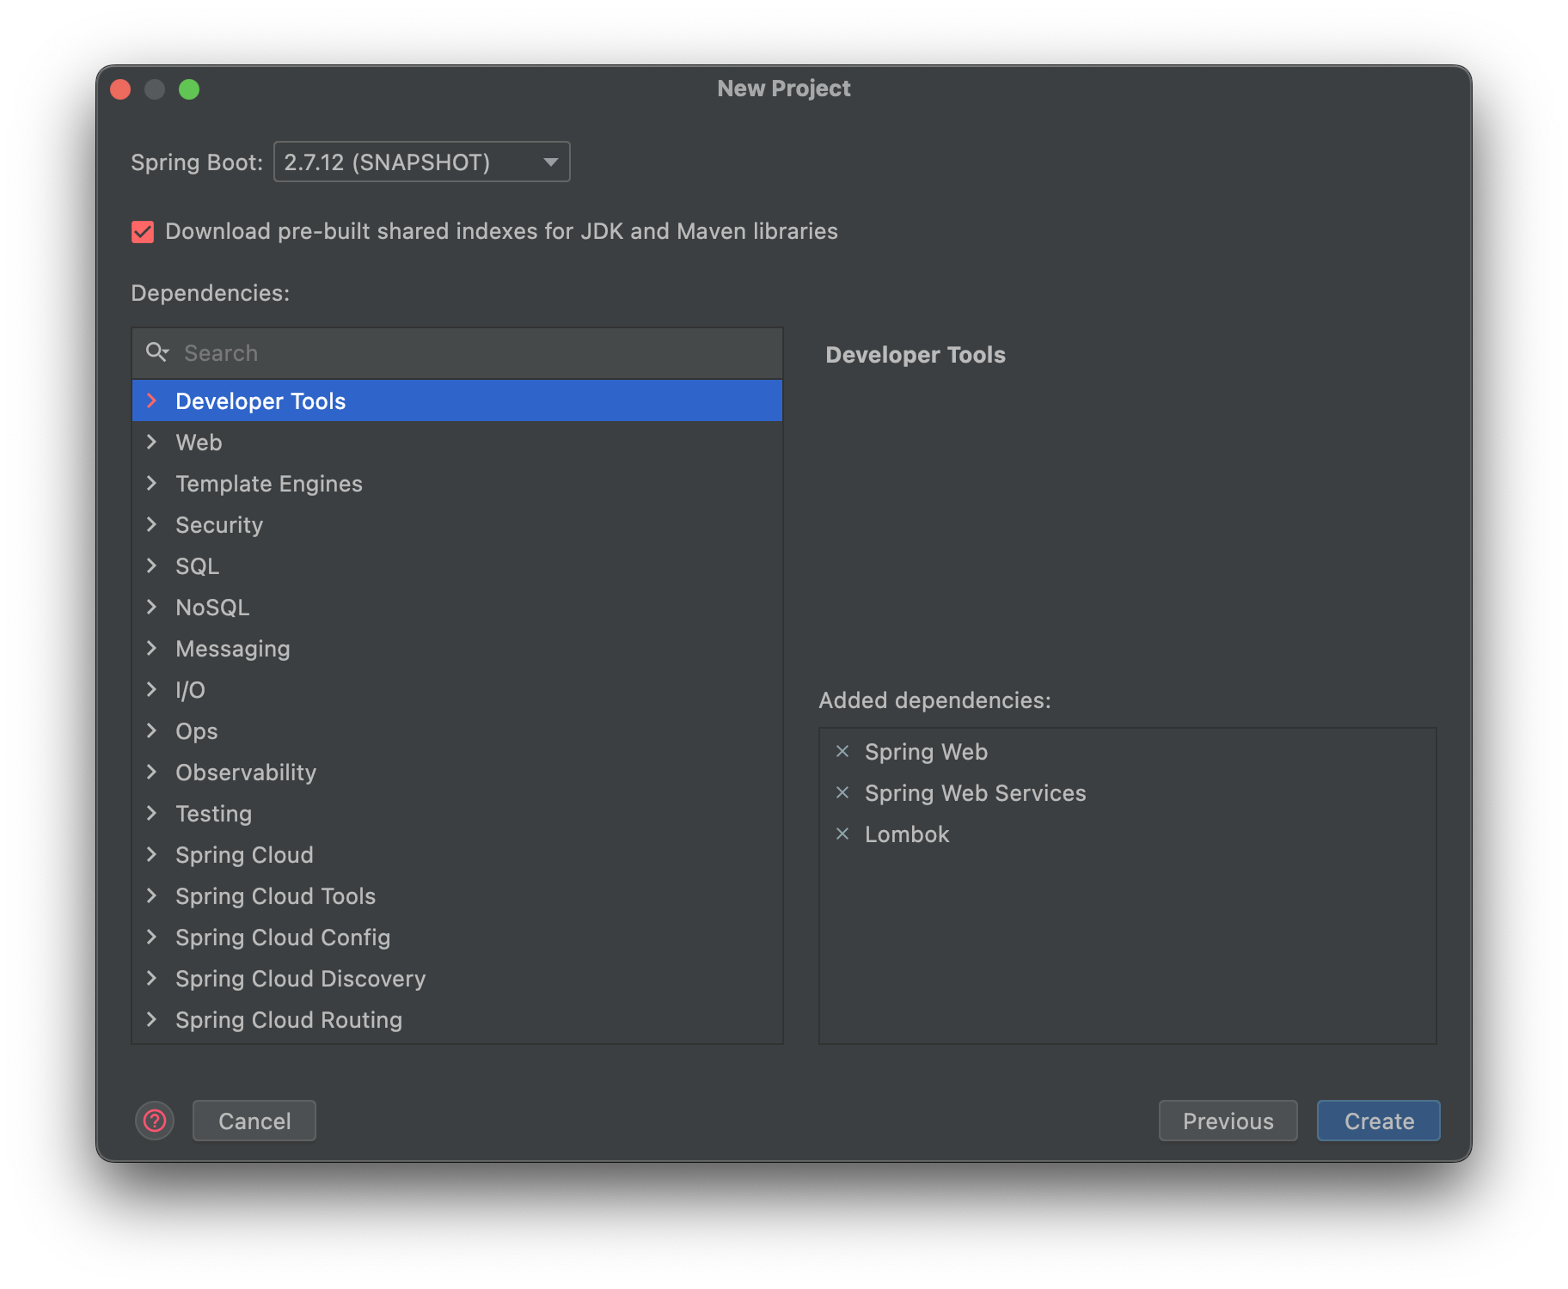Viewport: 1568px width, 1289px height.
Task: Select the Spring Cloud Discovery row
Action: (457, 978)
